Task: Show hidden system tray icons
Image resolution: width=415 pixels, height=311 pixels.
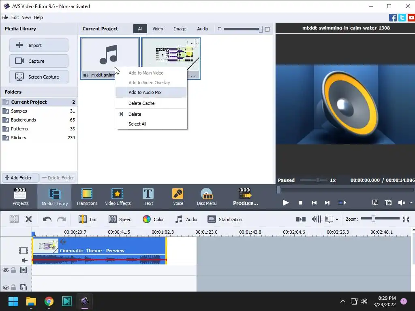Action: 343,301
